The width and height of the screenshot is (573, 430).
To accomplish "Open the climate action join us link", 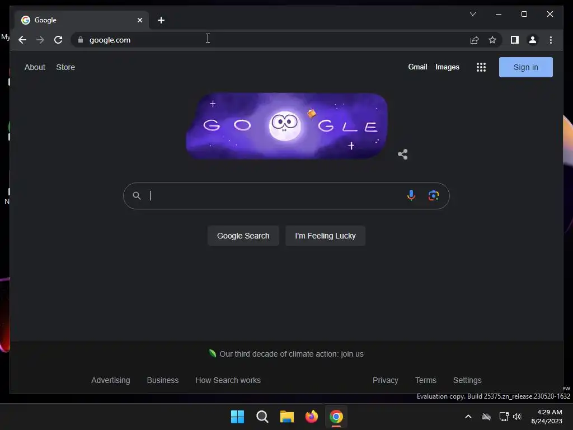I will [291, 354].
